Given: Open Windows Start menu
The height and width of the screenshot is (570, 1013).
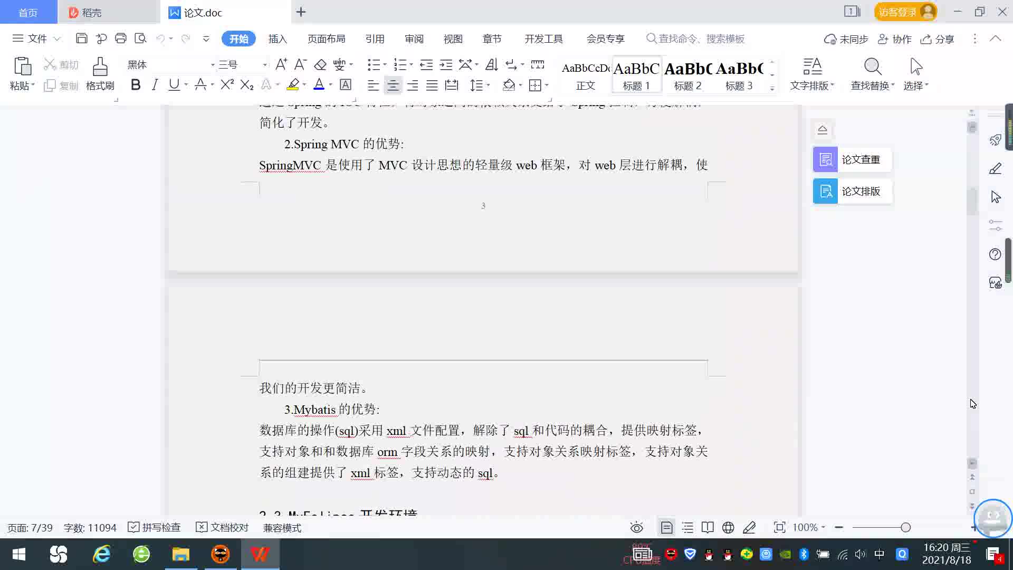Looking at the screenshot, I should click(19, 554).
